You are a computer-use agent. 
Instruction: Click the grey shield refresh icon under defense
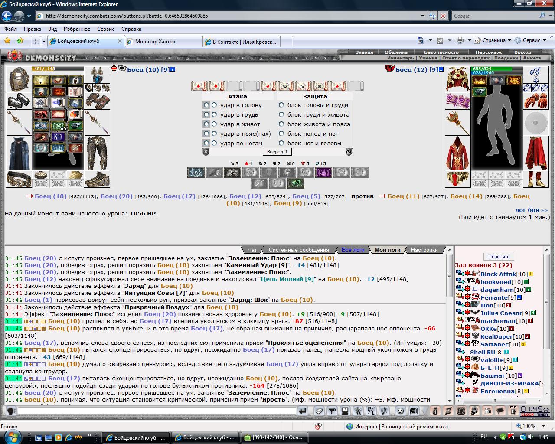(349, 152)
